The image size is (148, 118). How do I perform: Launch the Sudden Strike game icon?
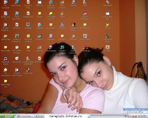click(74, 27)
